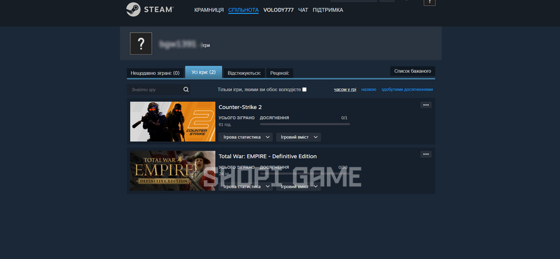Screen dimensions: 560x259
Task: Sort by здобутими досягненнями
Action: [407, 90]
